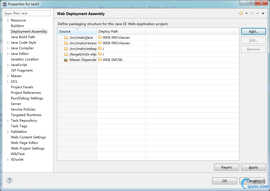Expand the OCL tree node
The width and height of the screenshot is (270, 191).
point(8,82)
